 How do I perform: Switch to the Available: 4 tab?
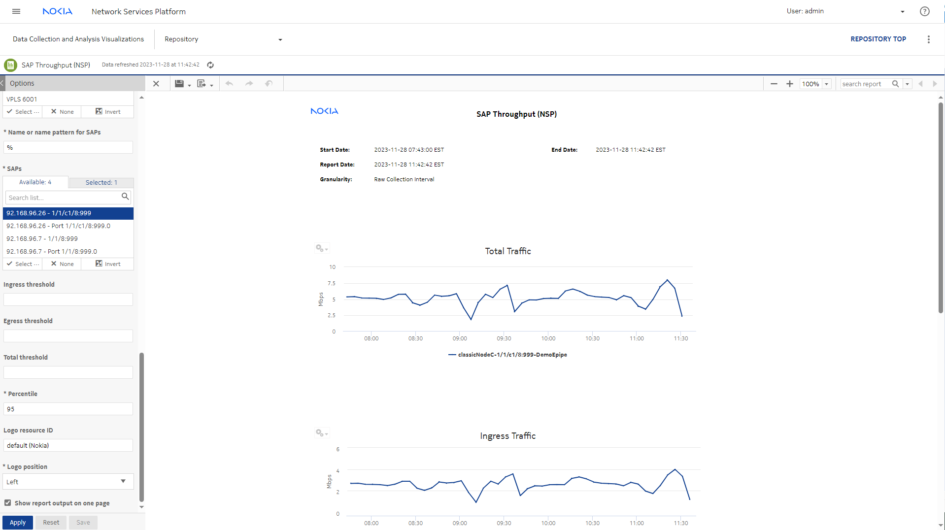35,182
